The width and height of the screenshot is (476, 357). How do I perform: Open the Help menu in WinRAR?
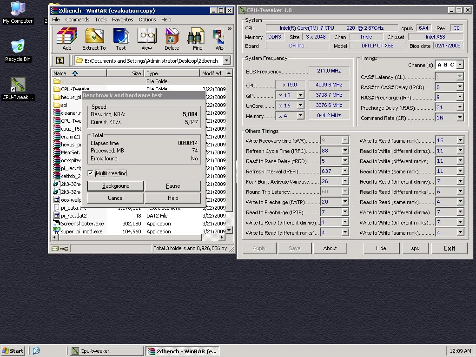[166, 20]
